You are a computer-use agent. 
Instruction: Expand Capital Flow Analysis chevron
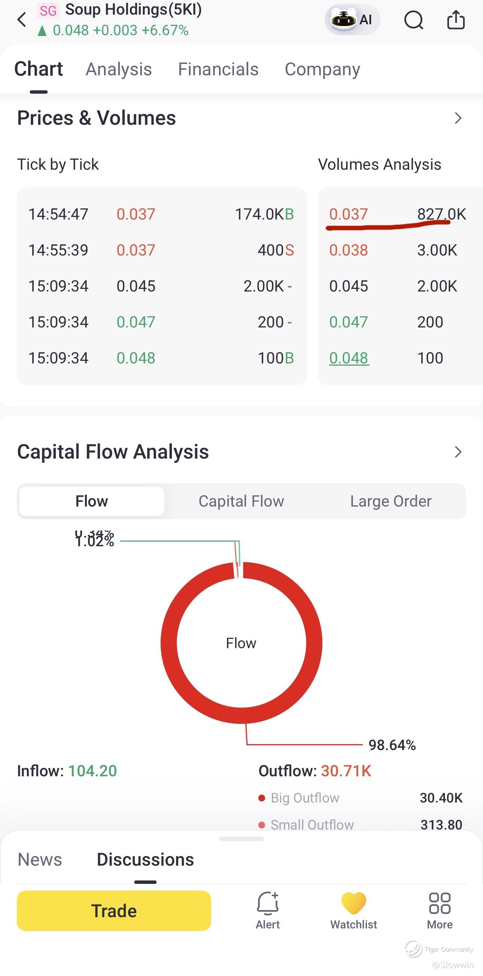point(458,451)
